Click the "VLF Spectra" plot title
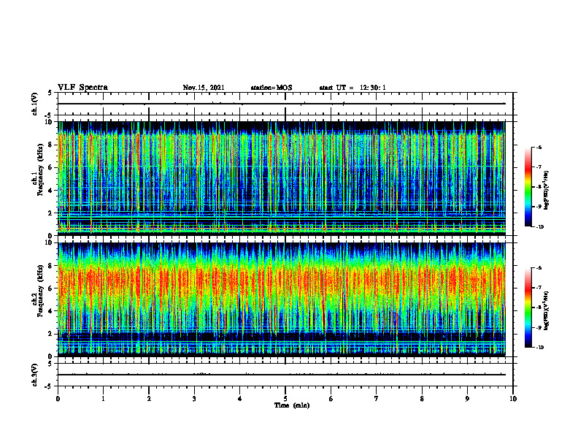This screenshot has width=578, height=447. (82, 88)
